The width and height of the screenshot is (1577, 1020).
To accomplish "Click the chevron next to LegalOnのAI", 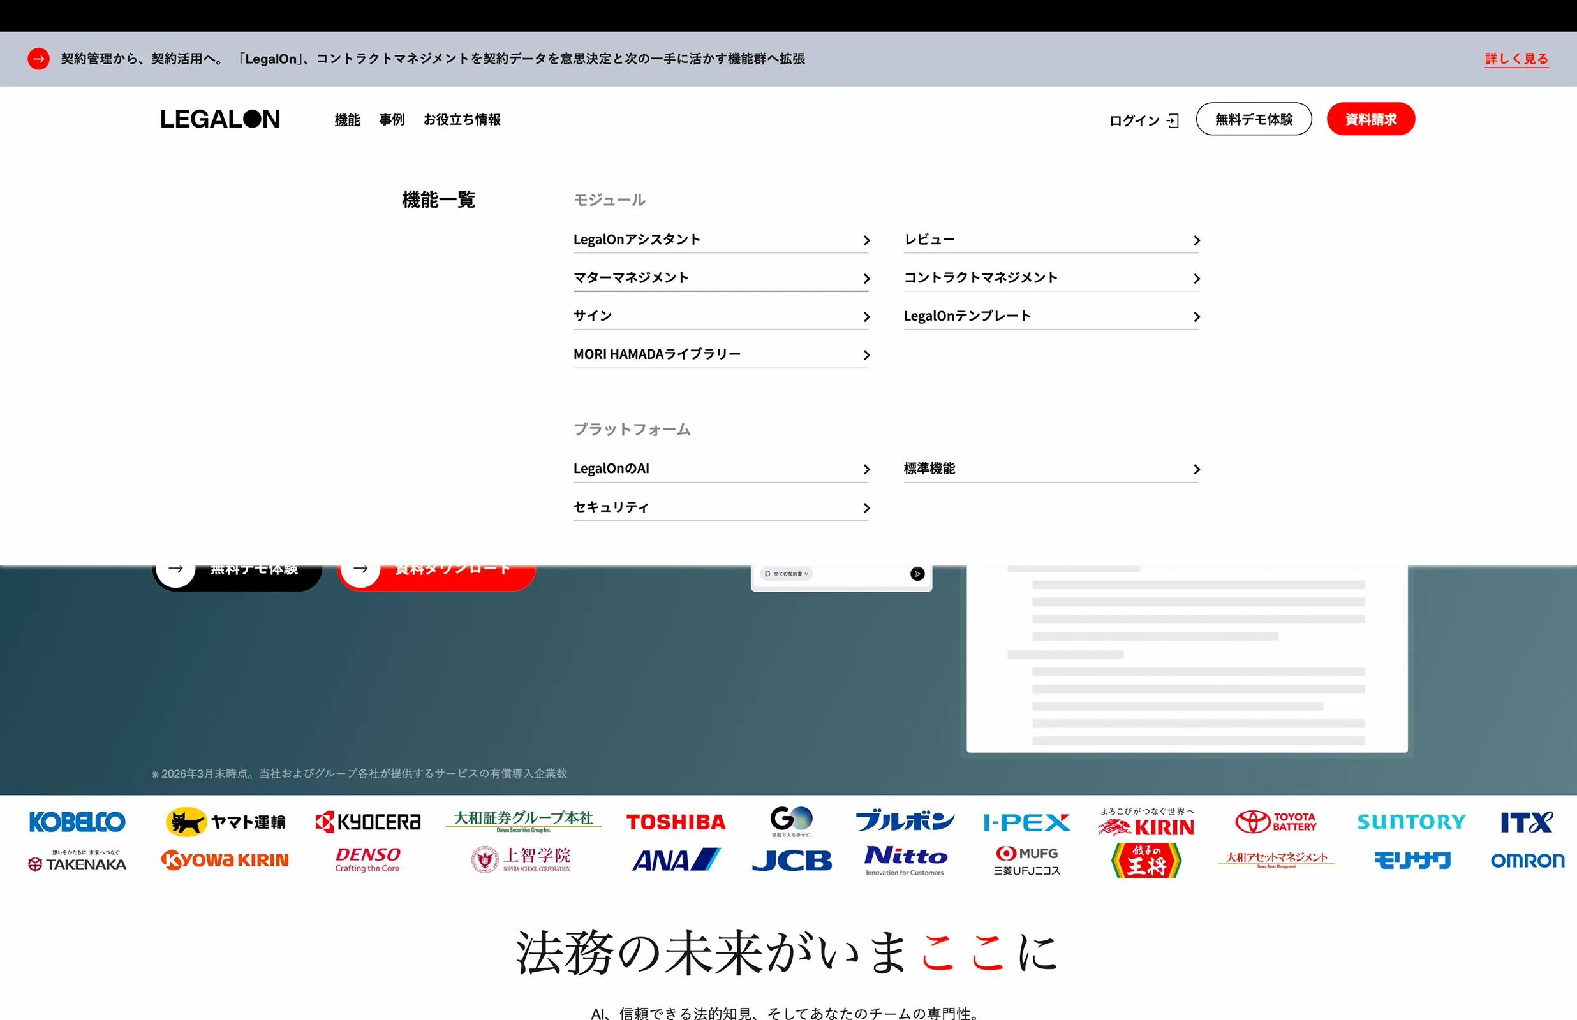I will tap(866, 470).
